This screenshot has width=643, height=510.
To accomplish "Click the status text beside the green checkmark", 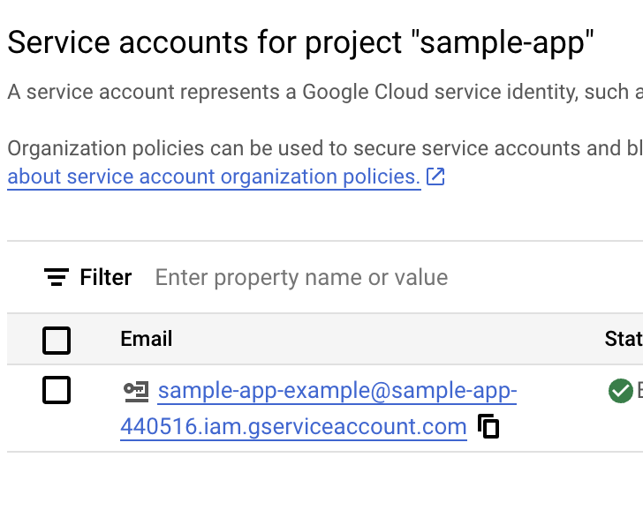I will (x=639, y=391).
